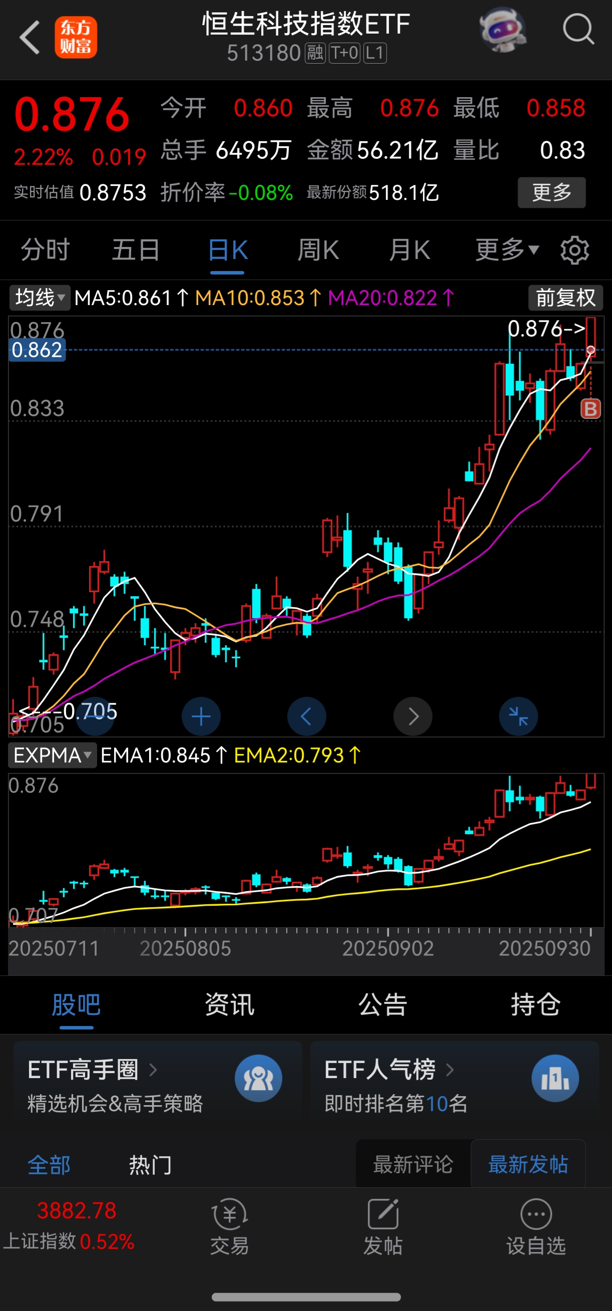Viewport: 612px width, 1311px height.
Task: Switch to 五日 chart tab
Action: tap(136, 250)
